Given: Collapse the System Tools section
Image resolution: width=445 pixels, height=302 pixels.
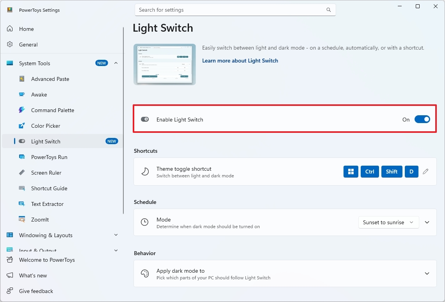Looking at the screenshot, I should pyautogui.click(x=116, y=63).
